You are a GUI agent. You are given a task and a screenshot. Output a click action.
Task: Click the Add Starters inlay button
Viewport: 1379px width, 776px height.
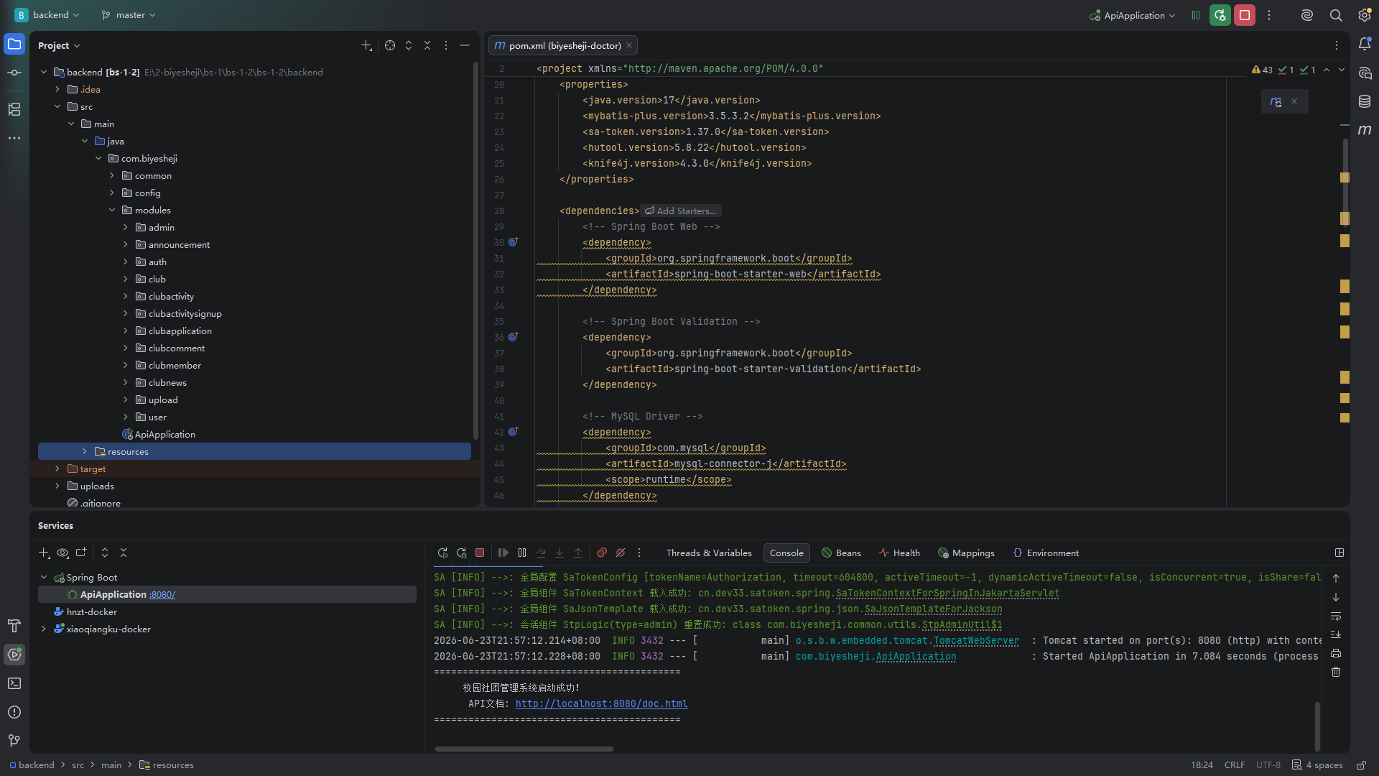tap(681, 211)
